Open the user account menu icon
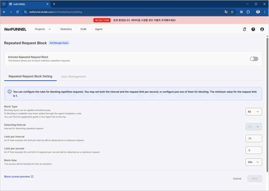The width and height of the screenshot is (269, 191). [262, 29]
